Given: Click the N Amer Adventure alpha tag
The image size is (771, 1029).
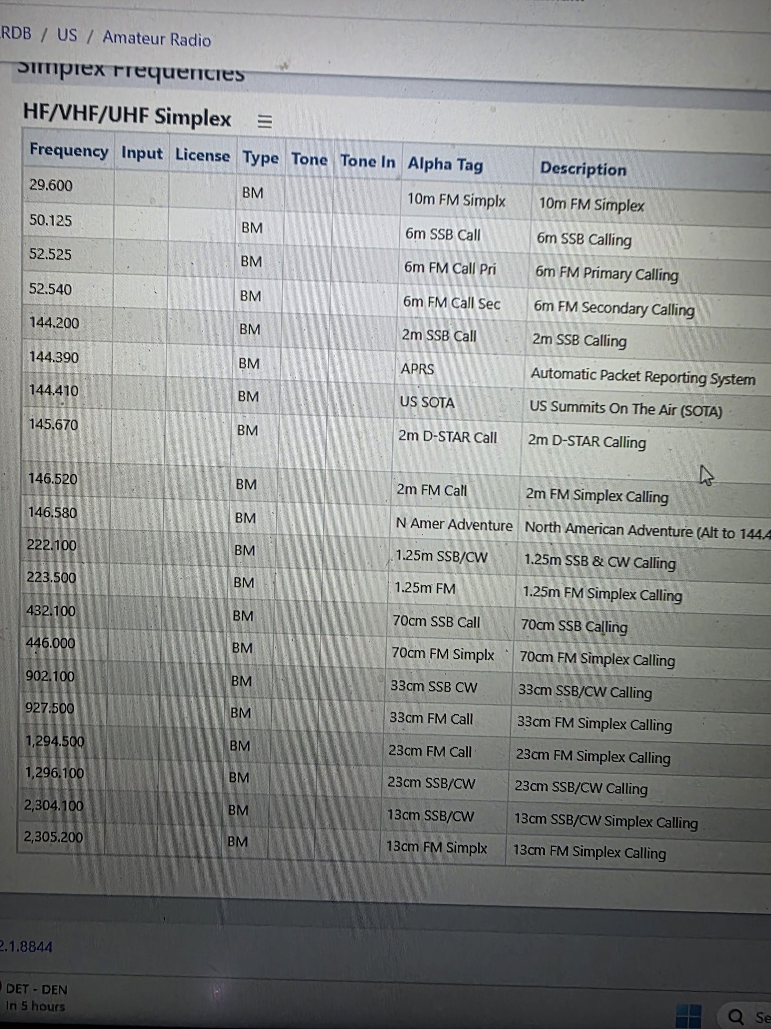Looking at the screenshot, I should tap(454, 525).
